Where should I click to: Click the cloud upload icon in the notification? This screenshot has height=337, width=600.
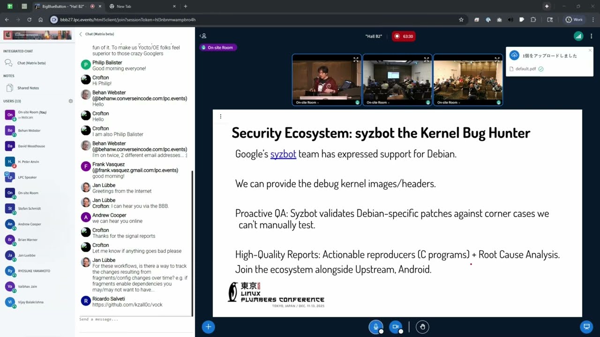point(514,55)
